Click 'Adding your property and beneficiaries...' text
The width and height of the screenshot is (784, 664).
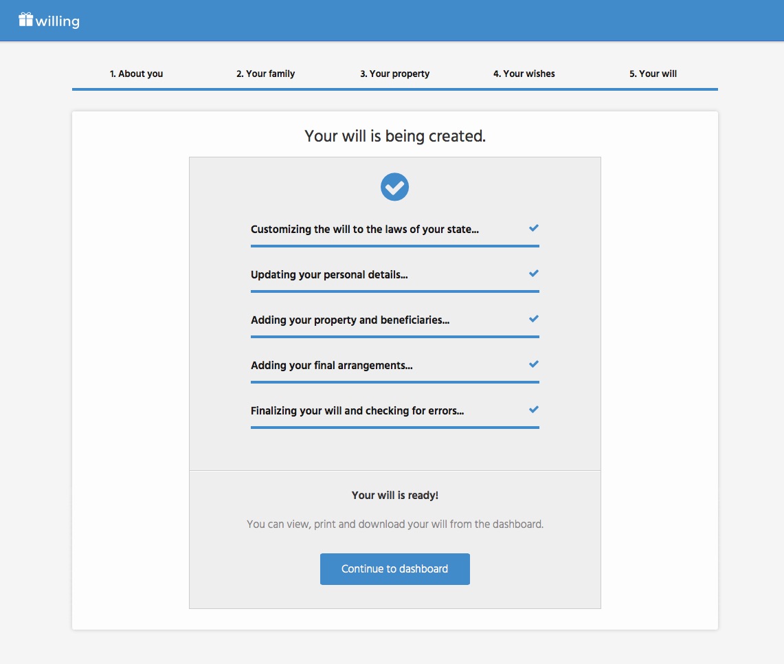350,320
